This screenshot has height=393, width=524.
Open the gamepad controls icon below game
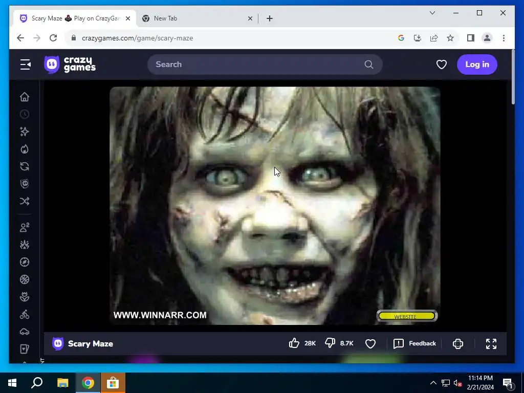(x=458, y=343)
